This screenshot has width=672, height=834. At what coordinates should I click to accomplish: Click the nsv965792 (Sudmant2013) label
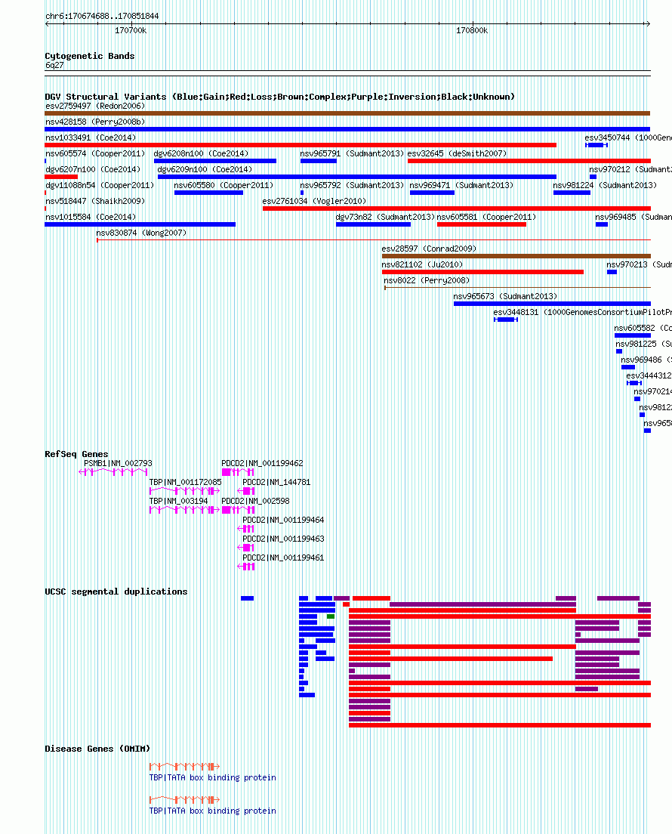352,186
